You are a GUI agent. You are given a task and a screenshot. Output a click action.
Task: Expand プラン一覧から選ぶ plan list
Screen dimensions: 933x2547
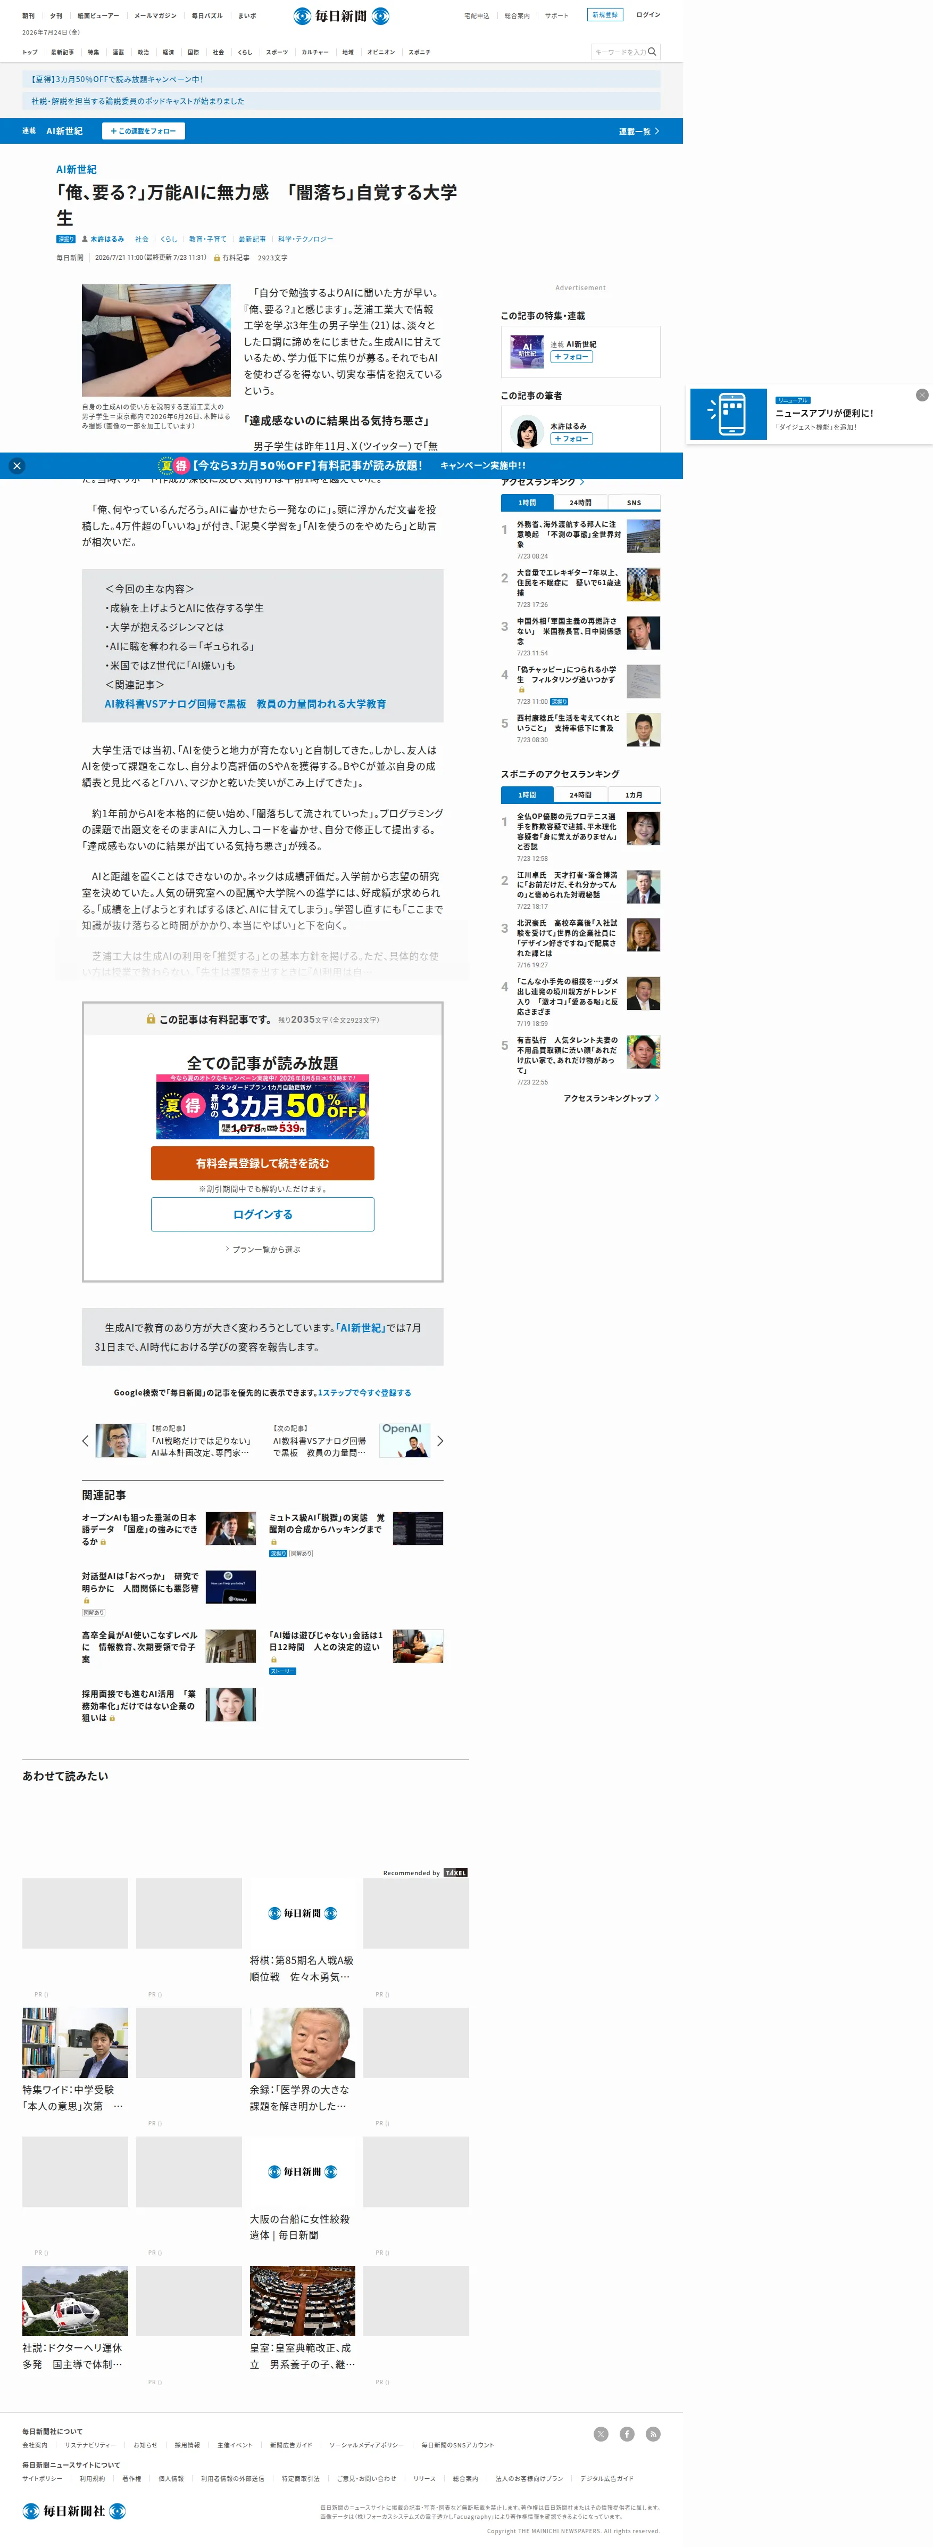click(263, 1250)
